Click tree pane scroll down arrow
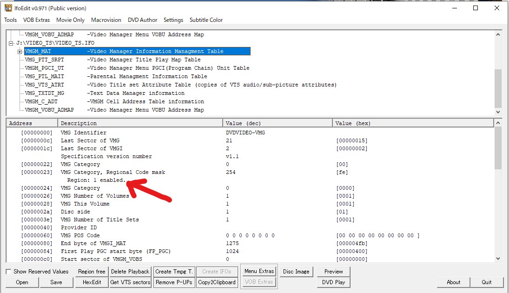 tap(498, 112)
